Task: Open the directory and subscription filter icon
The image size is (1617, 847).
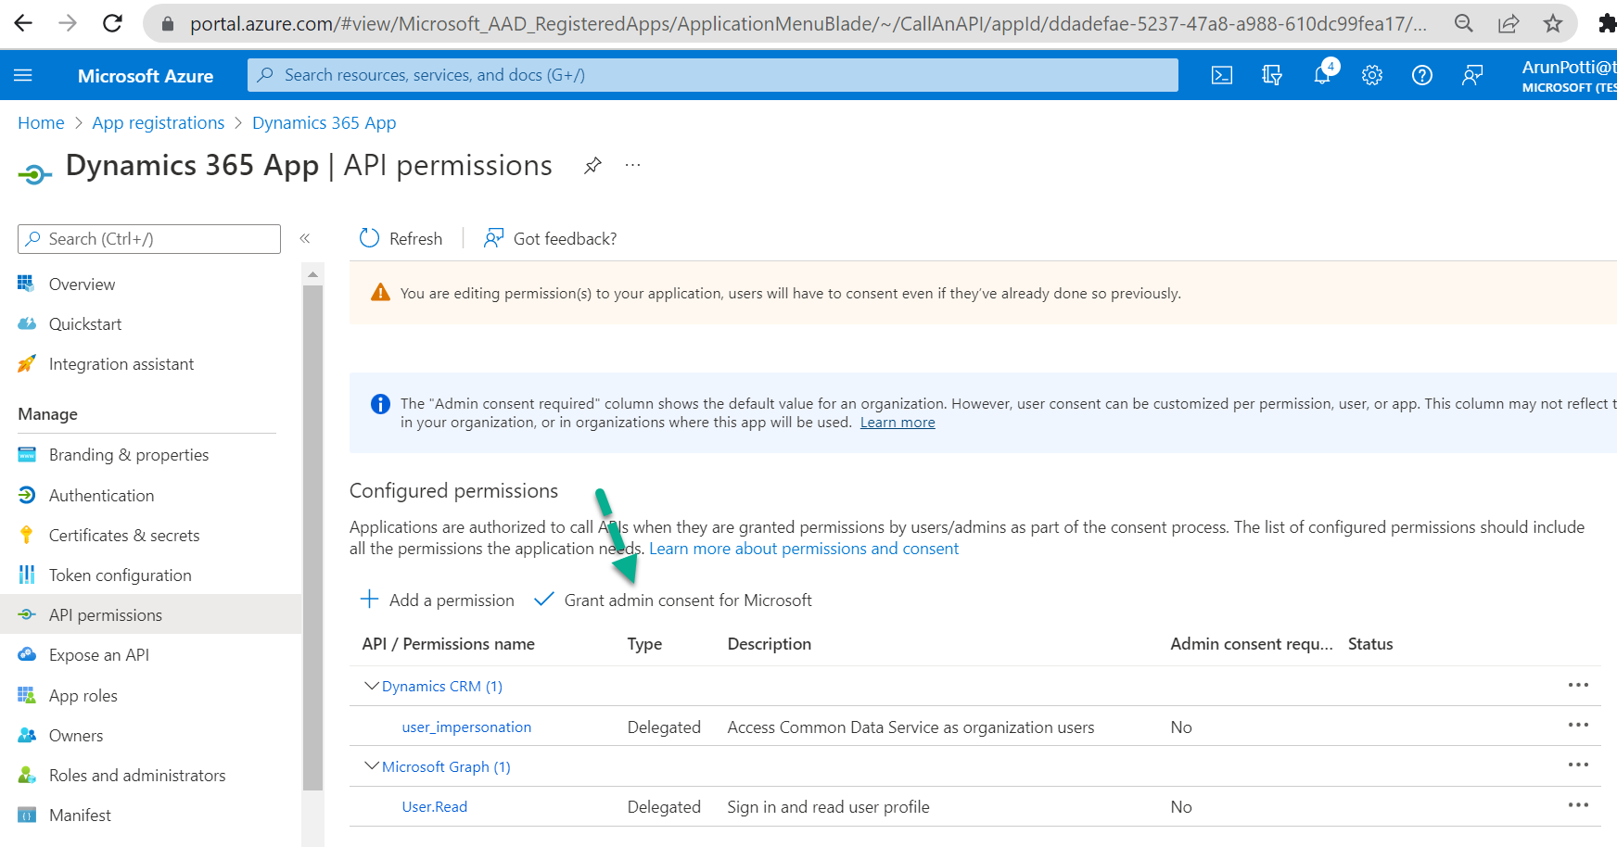Action: tap(1271, 75)
